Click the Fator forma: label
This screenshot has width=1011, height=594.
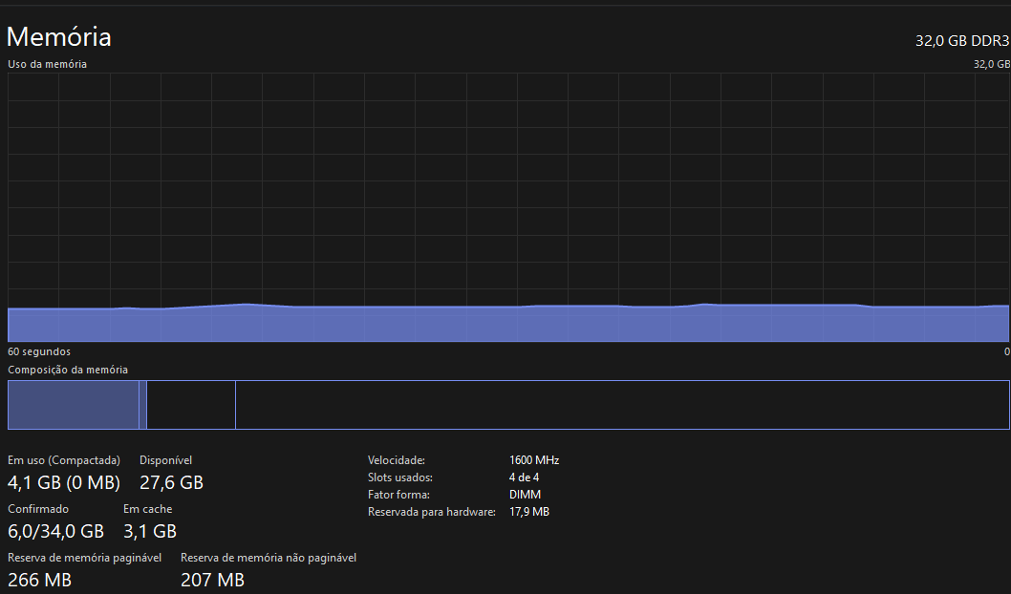398,495
